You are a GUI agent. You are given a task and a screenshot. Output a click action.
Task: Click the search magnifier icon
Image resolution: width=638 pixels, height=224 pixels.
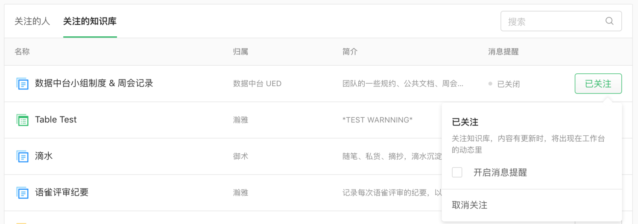pyautogui.click(x=609, y=21)
